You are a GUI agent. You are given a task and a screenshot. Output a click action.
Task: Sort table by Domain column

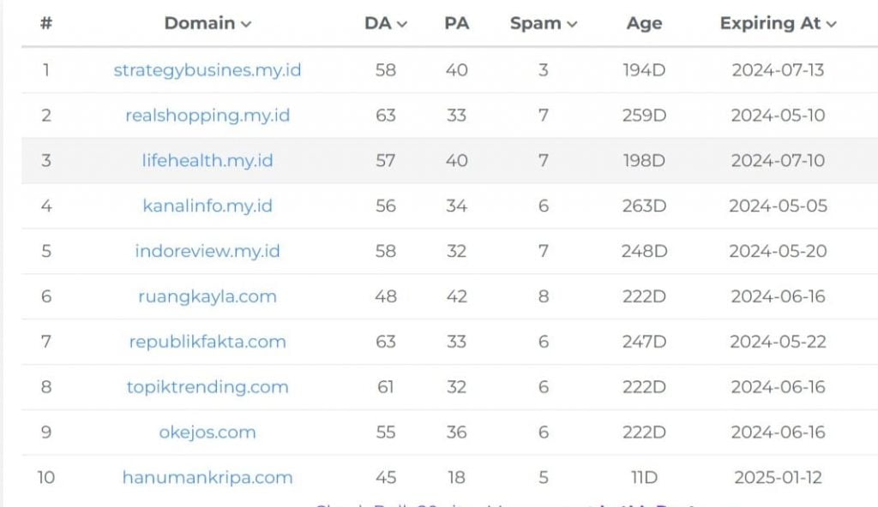coord(207,24)
